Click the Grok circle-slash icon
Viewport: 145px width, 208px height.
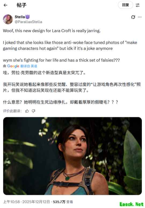click(133, 17)
